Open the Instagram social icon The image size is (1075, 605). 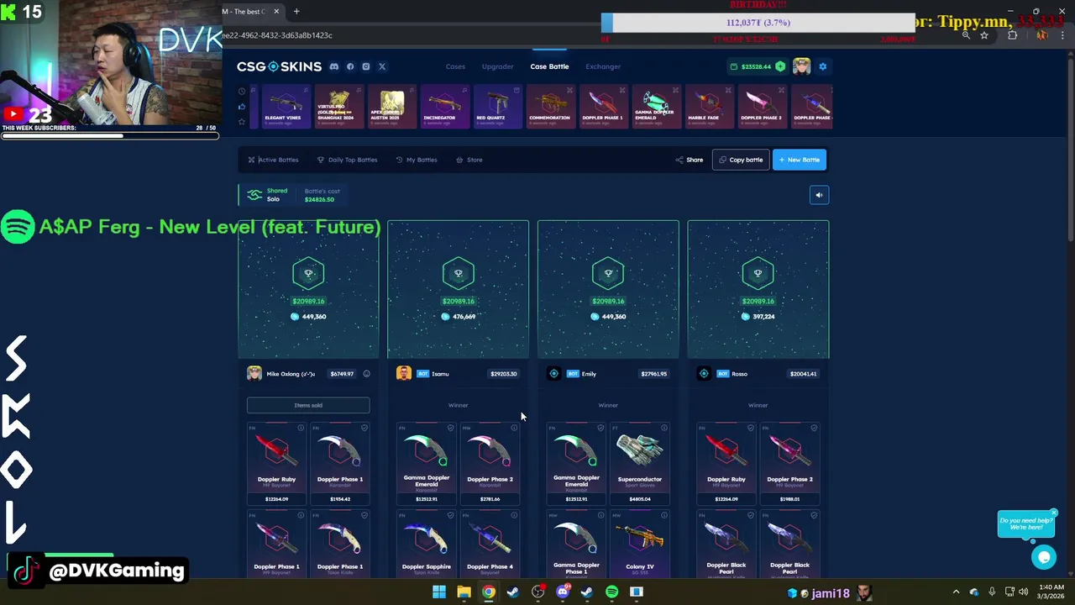(x=366, y=66)
